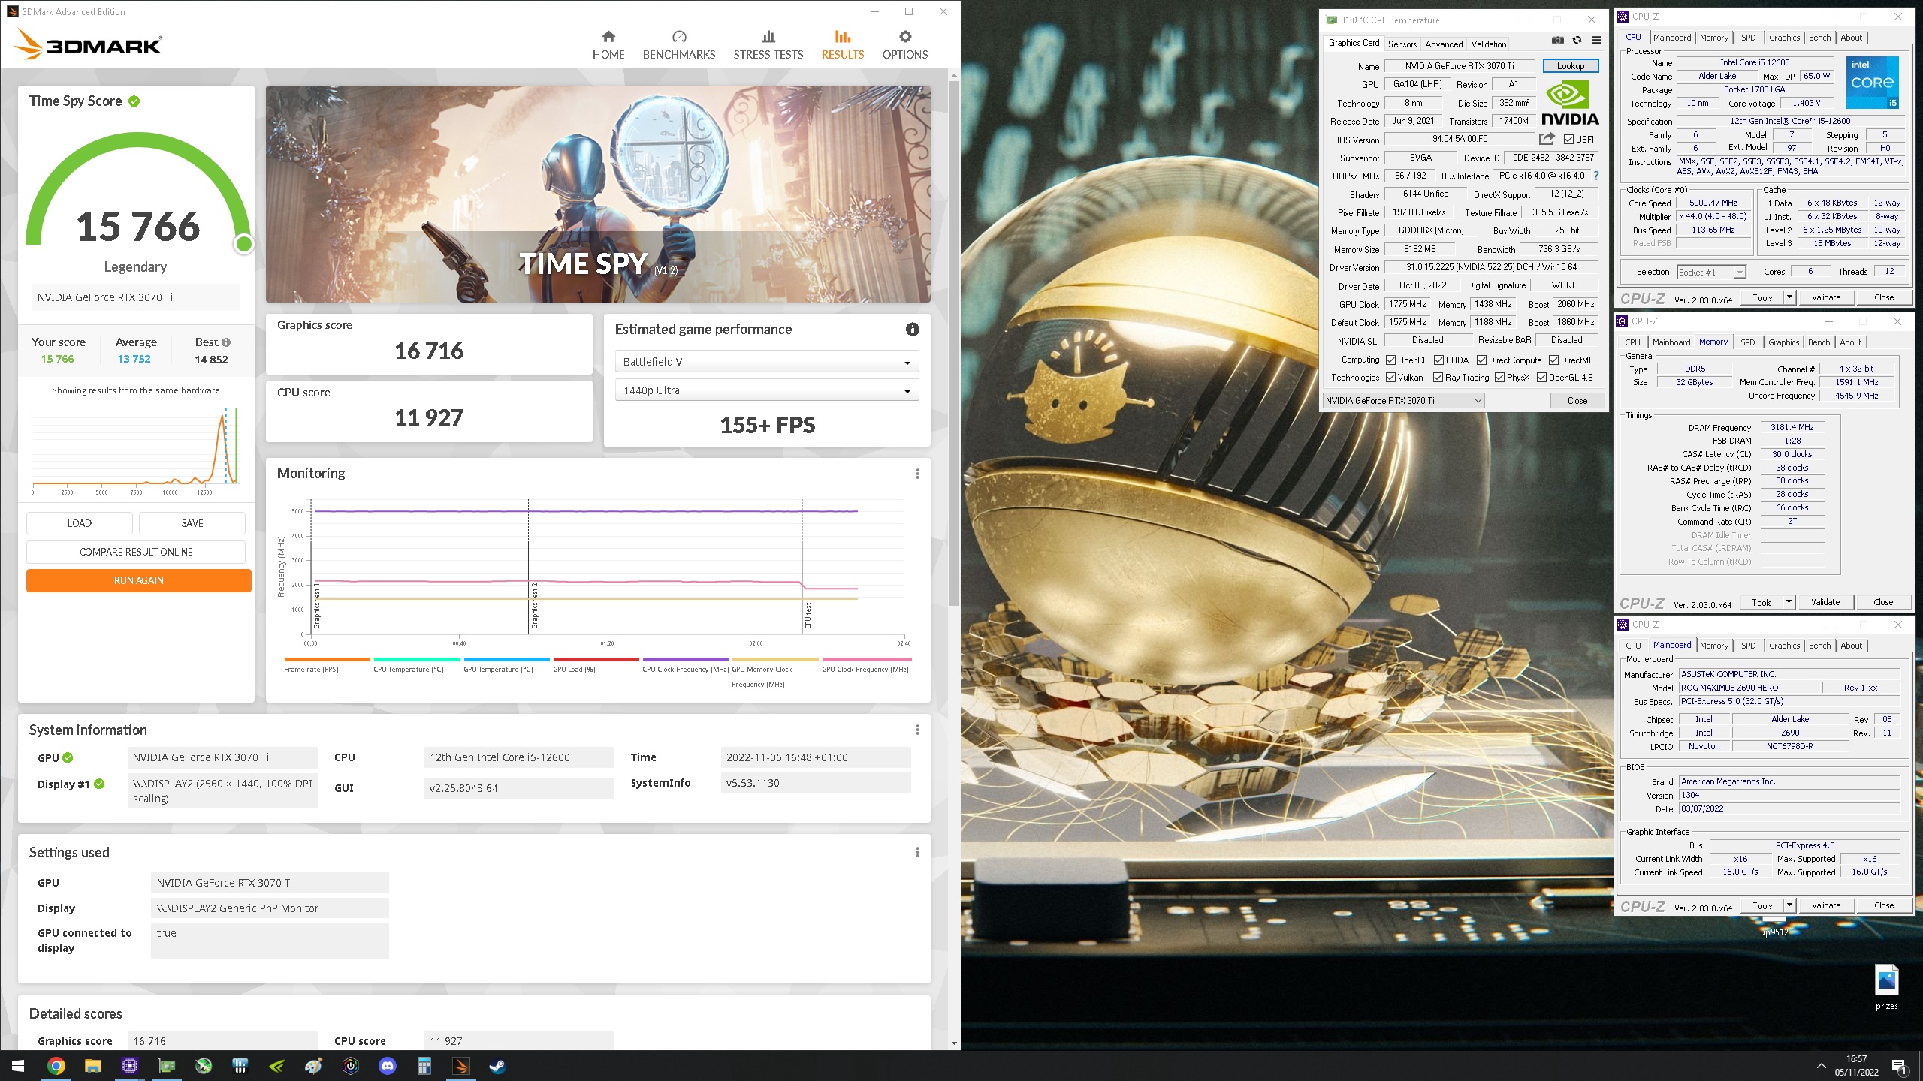Toggle the UEFI checkbox in GPU-Z

coord(1568,140)
